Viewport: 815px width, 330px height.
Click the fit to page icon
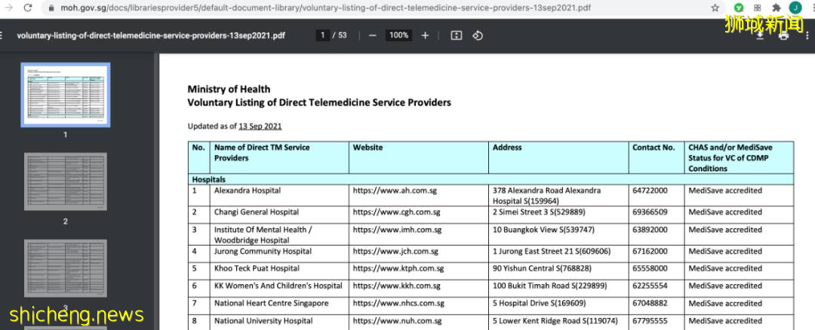click(456, 35)
